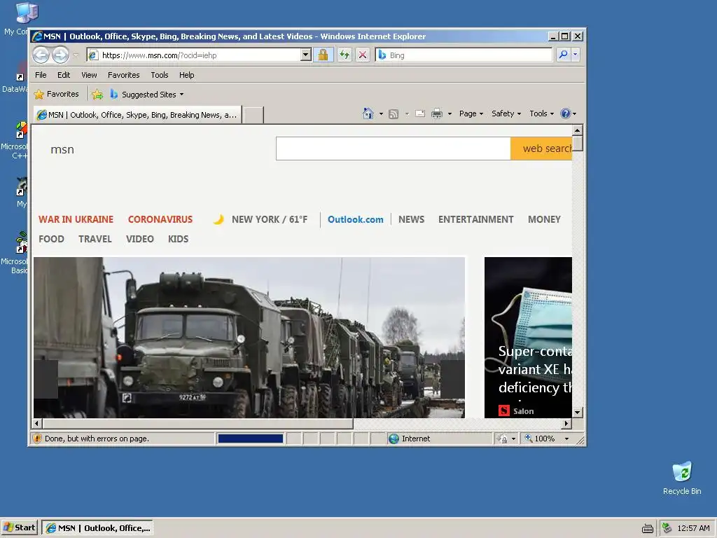Click the horizontal scrollbar right arrow
This screenshot has width=717, height=538.
(566, 424)
